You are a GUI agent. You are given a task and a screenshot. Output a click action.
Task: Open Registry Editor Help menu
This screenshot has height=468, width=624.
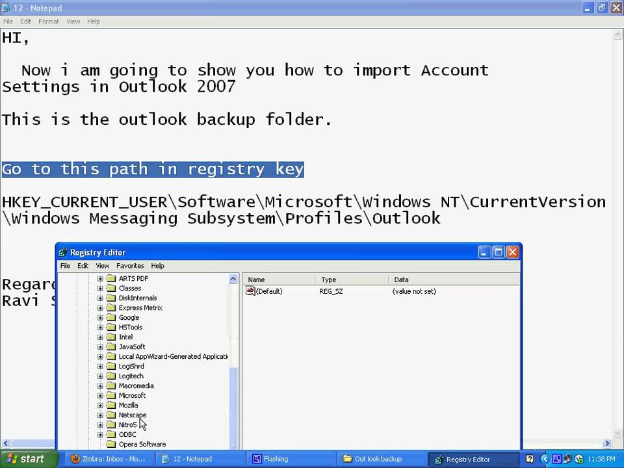tap(157, 266)
